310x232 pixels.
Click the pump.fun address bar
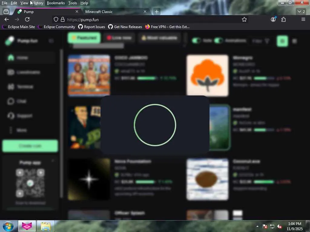[x=150, y=20]
